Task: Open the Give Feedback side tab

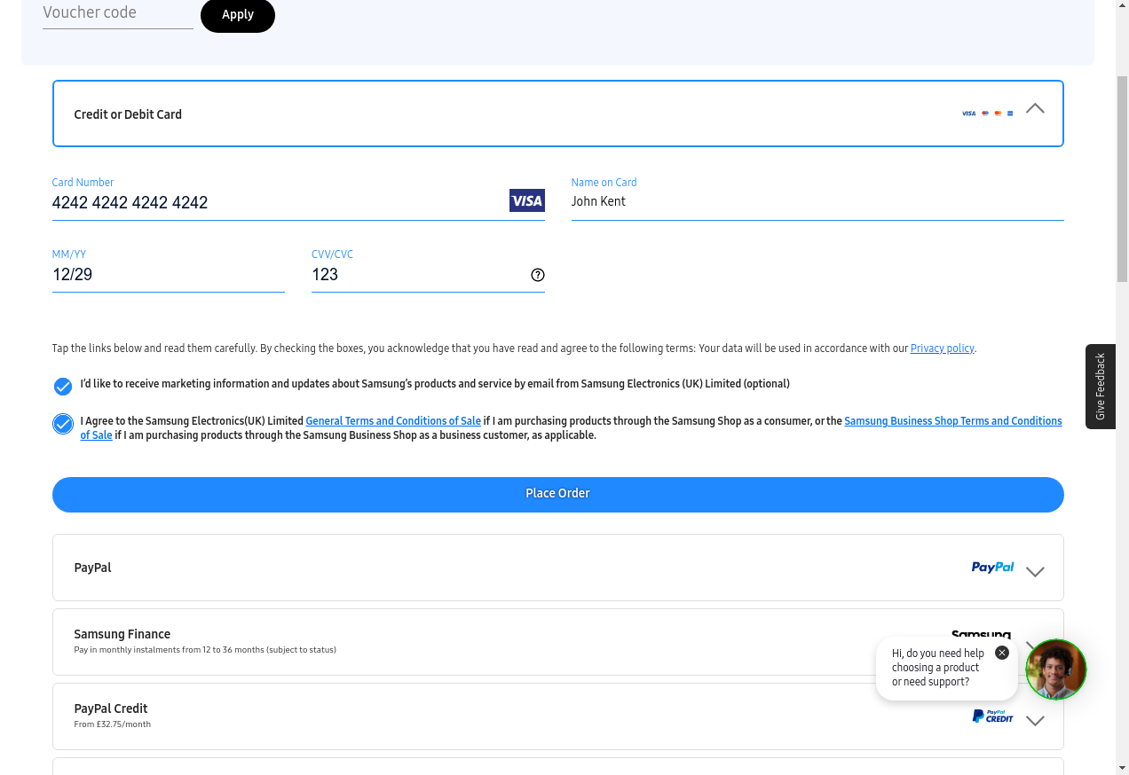Action: click(x=1100, y=387)
